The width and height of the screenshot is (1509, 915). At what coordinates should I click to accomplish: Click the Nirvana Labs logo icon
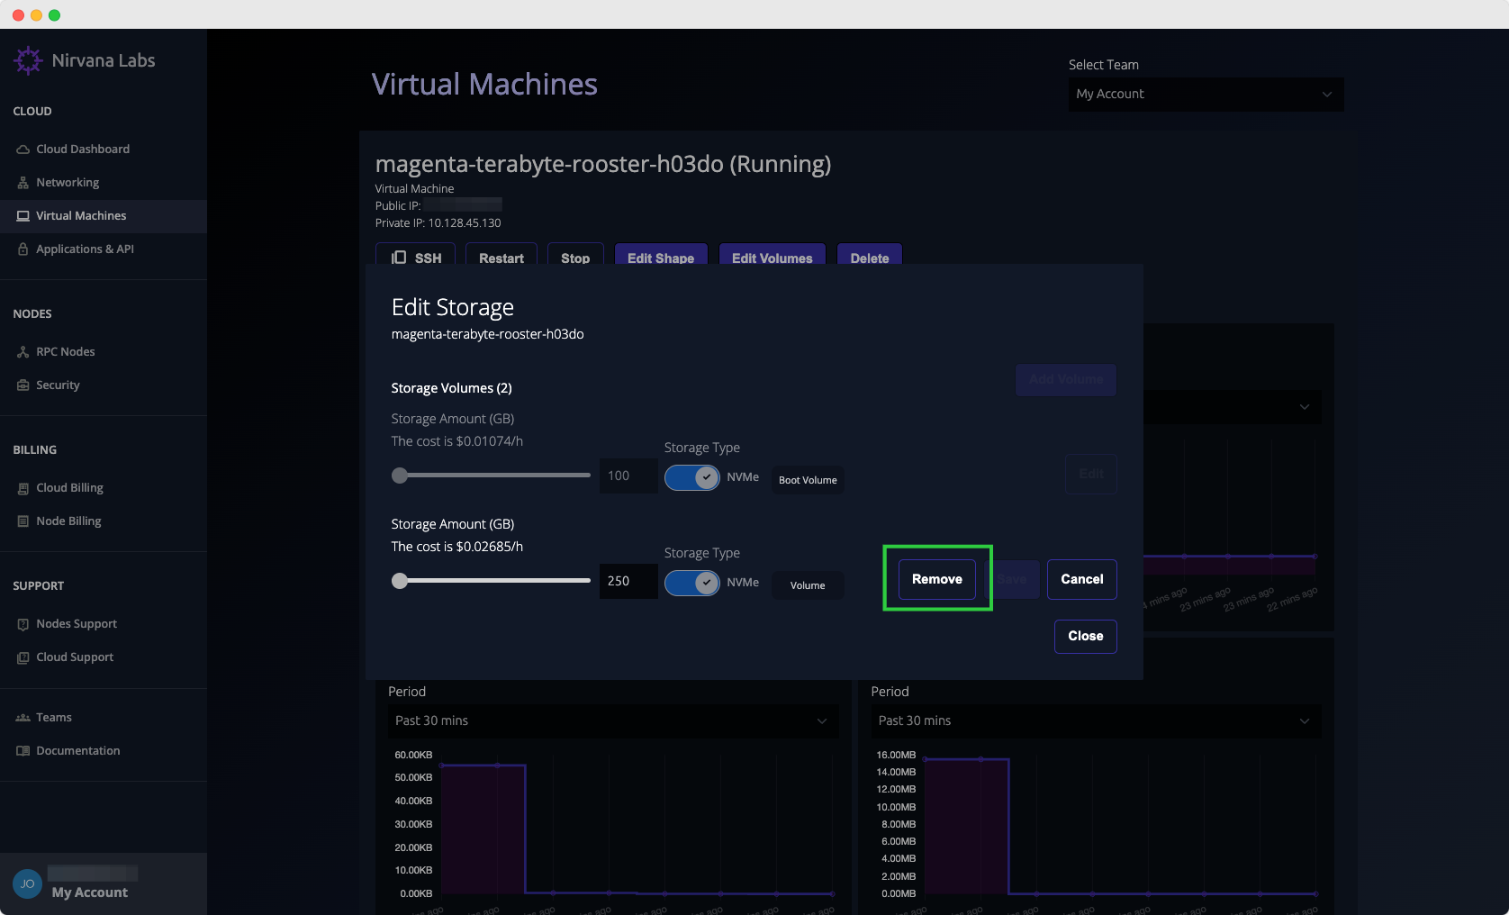pyautogui.click(x=28, y=60)
